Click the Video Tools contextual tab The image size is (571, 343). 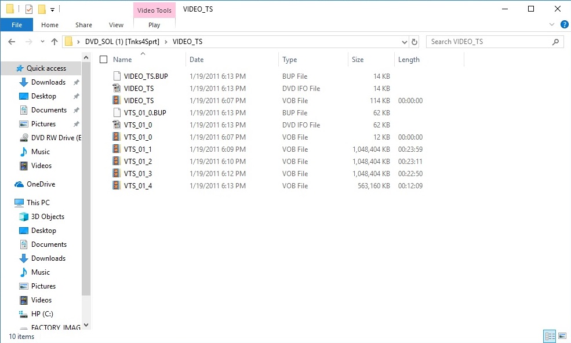coord(154,10)
